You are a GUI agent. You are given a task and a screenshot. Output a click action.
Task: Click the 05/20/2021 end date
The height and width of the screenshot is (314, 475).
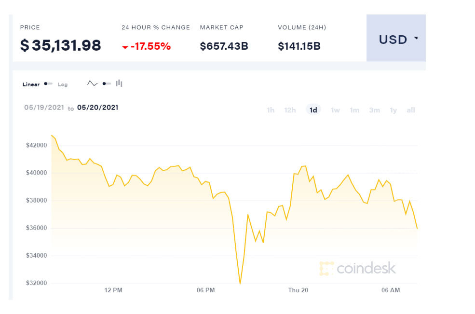[x=97, y=108]
